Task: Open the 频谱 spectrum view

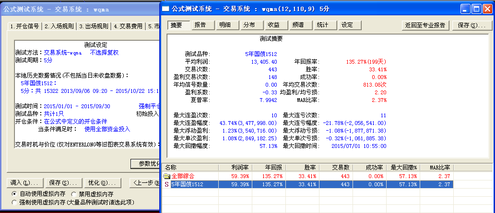Action: pyautogui.click(x=298, y=25)
